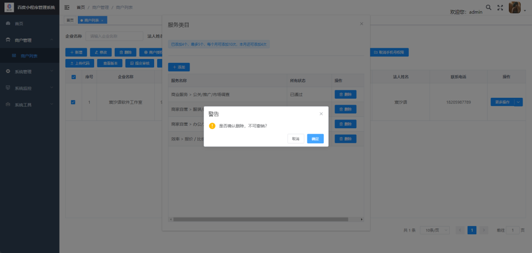Screen dimensions: 532x253
Task: Cancel the warning with 取消 button
Action: [296, 139]
